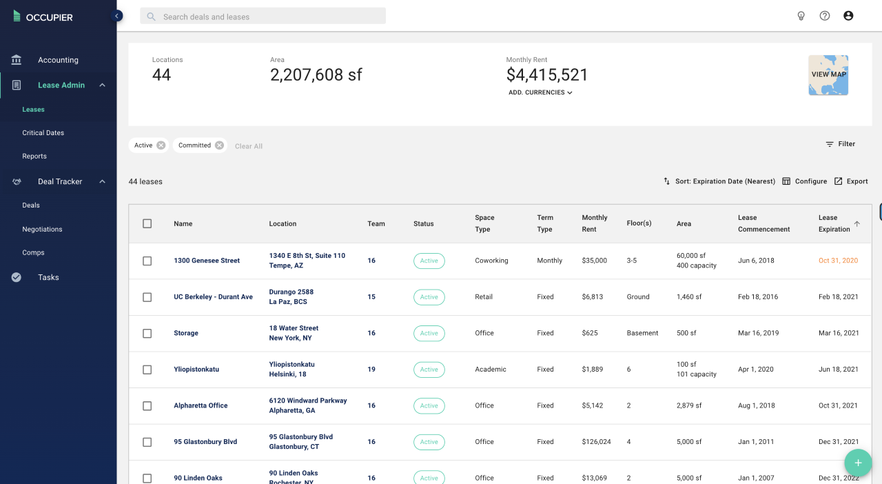882x484 pixels.
Task: Remove the Committed filter chip
Action: [219, 145]
